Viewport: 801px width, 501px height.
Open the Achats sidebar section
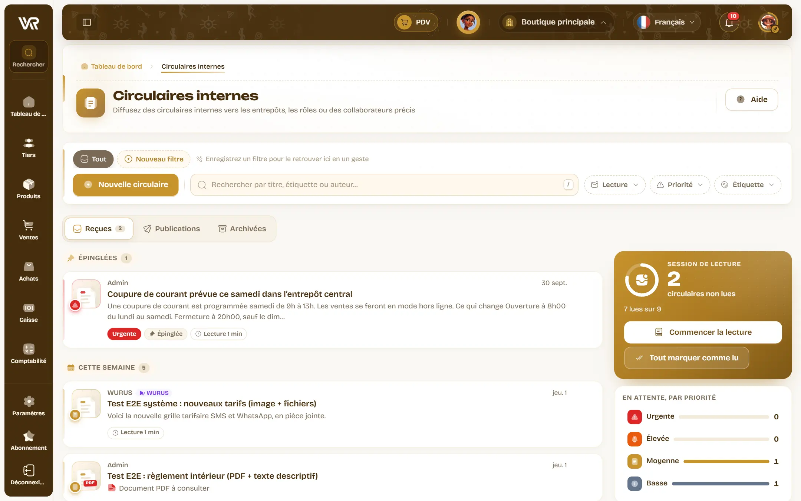[x=29, y=271]
